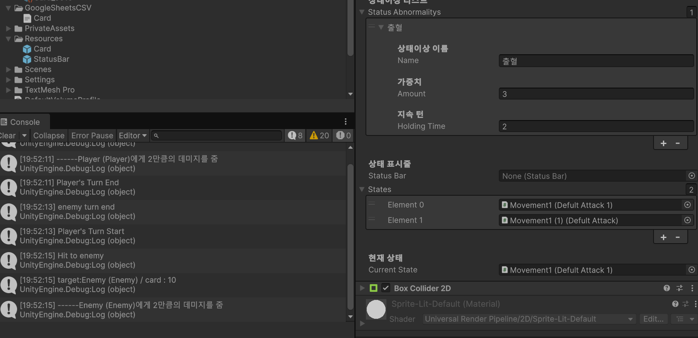Toggle info messages filter showing 8

[295, 135]
